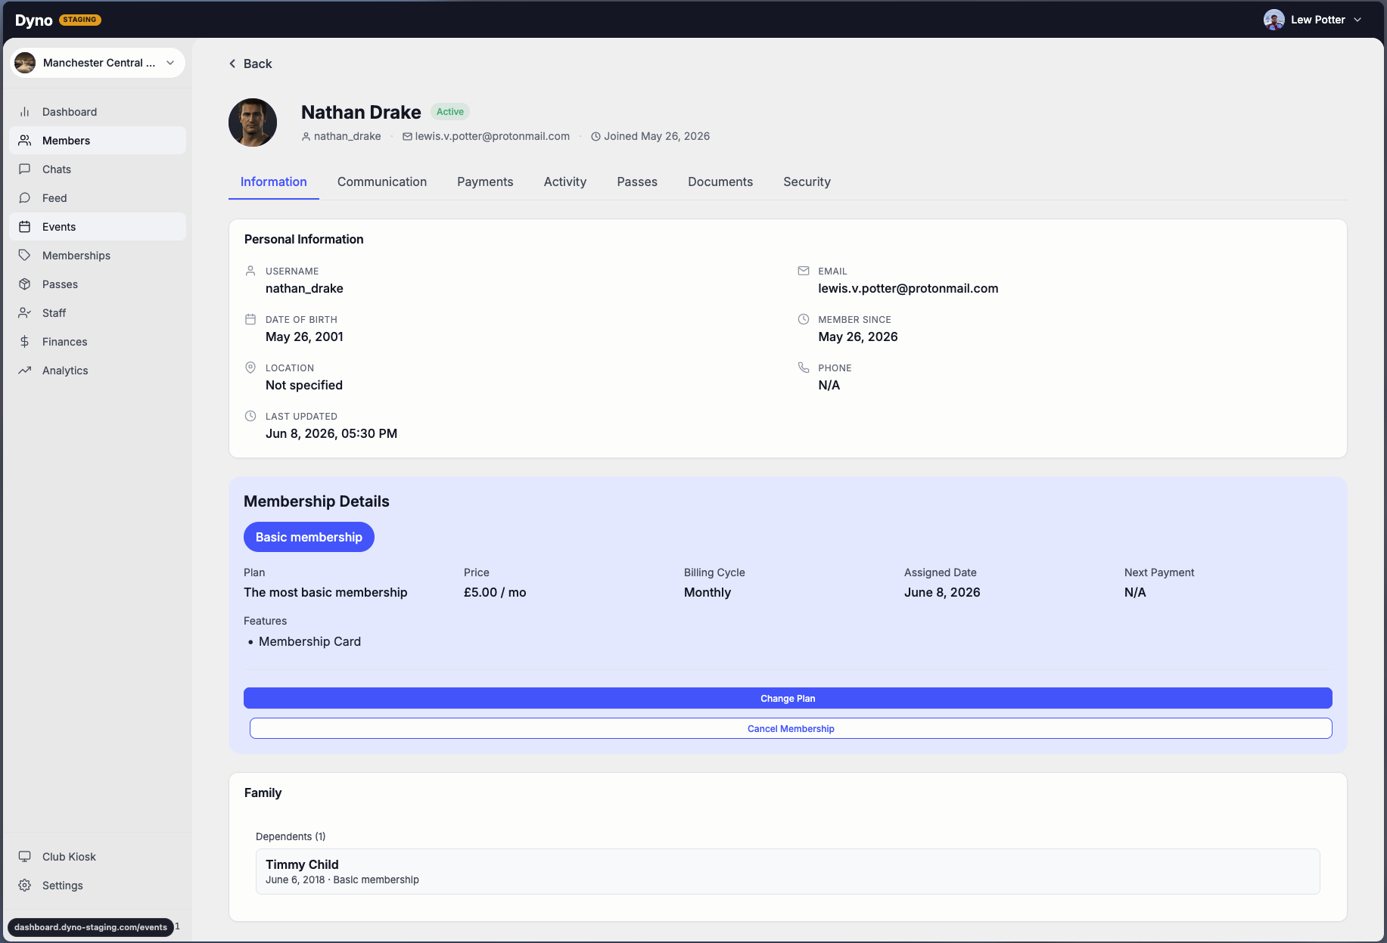Click the Manchester Central club avatar
Screen dimensions: 1387x943
25,63
